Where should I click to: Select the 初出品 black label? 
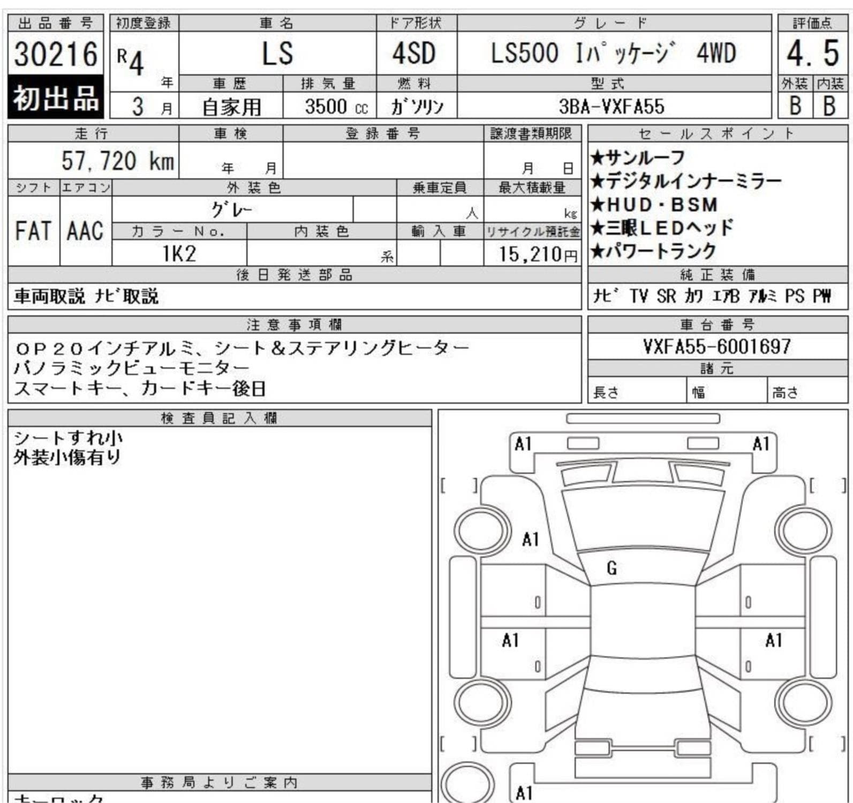tap(56, 98)
